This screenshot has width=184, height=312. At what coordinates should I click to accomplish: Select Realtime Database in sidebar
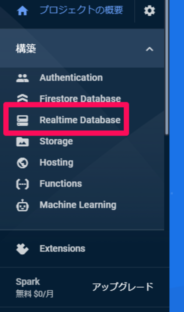point(80,120)
